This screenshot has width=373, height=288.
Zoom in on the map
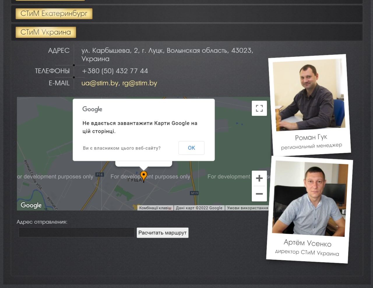pos(259,178)
